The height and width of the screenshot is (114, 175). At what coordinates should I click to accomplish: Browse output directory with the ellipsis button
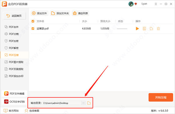click(83, 103)
